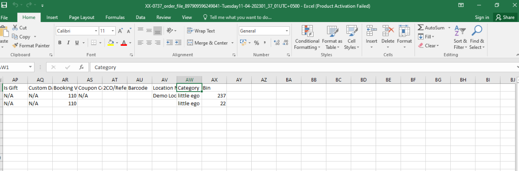This screenshot has width=519, height=171.
Task: Toggle Bold formatting button
Action: [60, 43]
